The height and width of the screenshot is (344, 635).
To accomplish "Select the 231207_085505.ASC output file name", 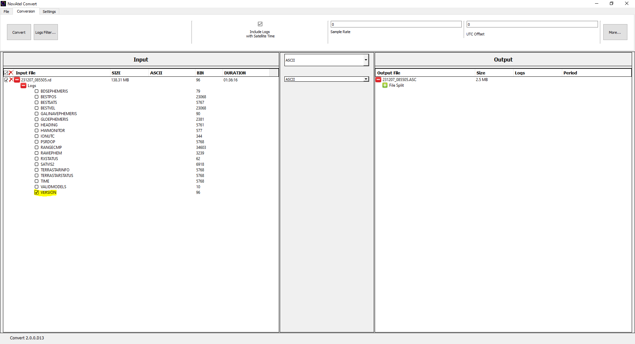I will (x=399, y=80).
